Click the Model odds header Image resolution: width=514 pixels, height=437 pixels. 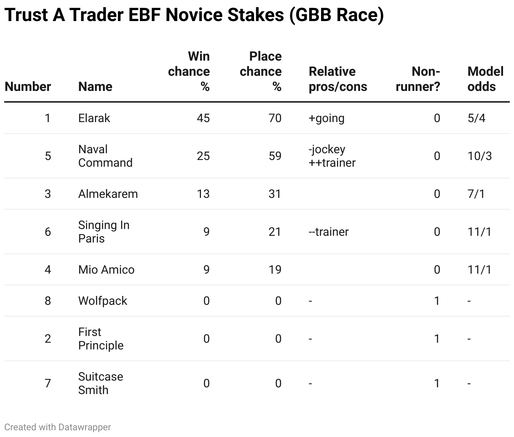pos(485,79)
